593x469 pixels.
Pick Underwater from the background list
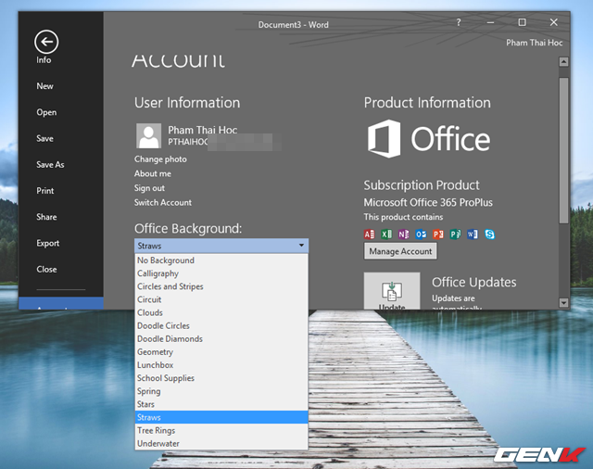tap(157, 443)
